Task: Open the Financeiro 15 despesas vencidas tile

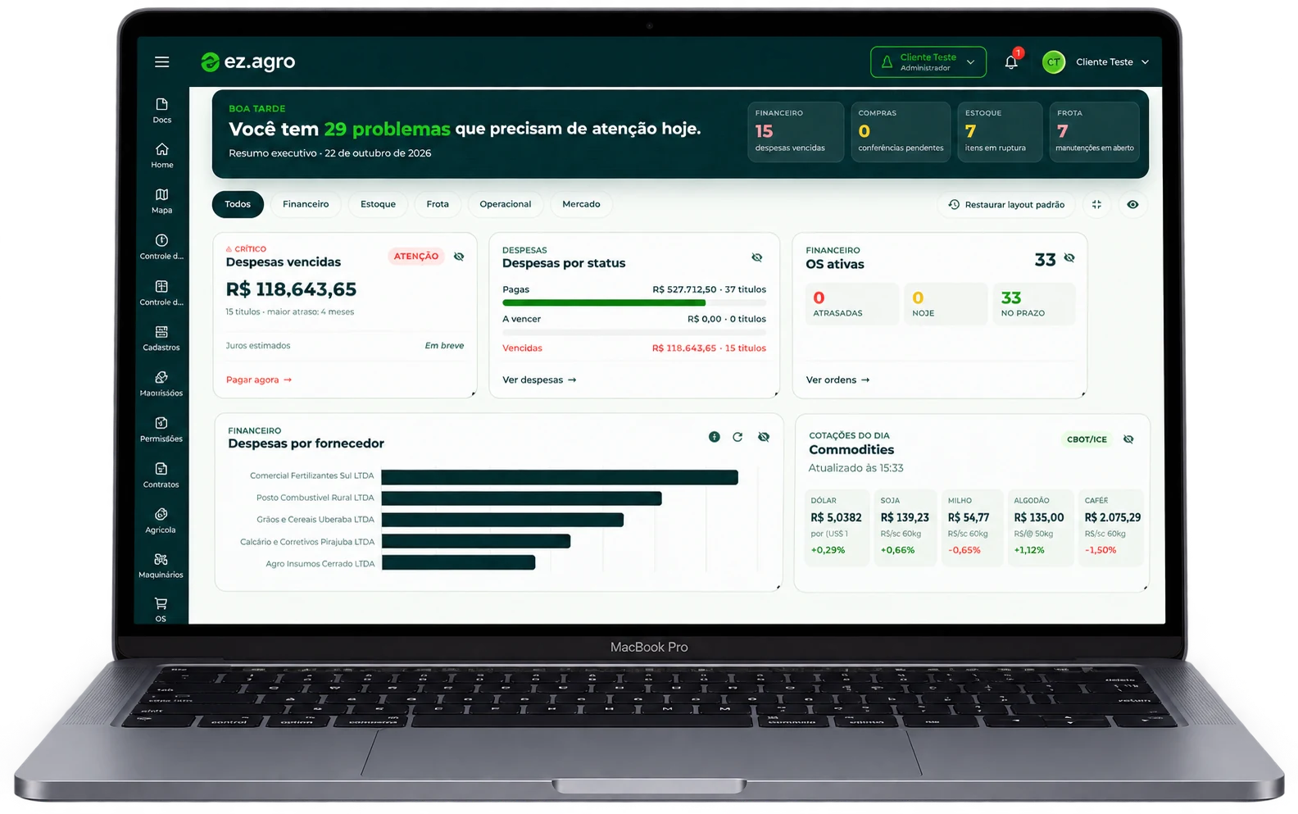Action: tap(795, 132)
